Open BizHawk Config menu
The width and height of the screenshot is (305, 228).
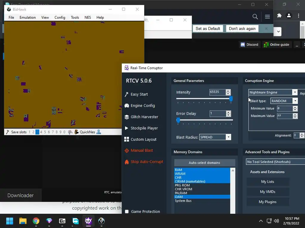(x=60, y=18)
